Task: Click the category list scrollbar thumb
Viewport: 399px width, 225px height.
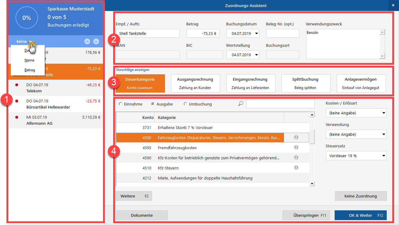Action: (312, 137)
